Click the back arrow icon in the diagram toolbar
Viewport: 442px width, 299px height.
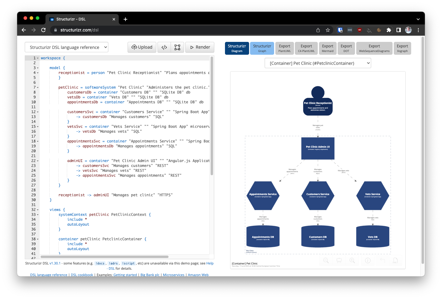[x=382, y=260]
